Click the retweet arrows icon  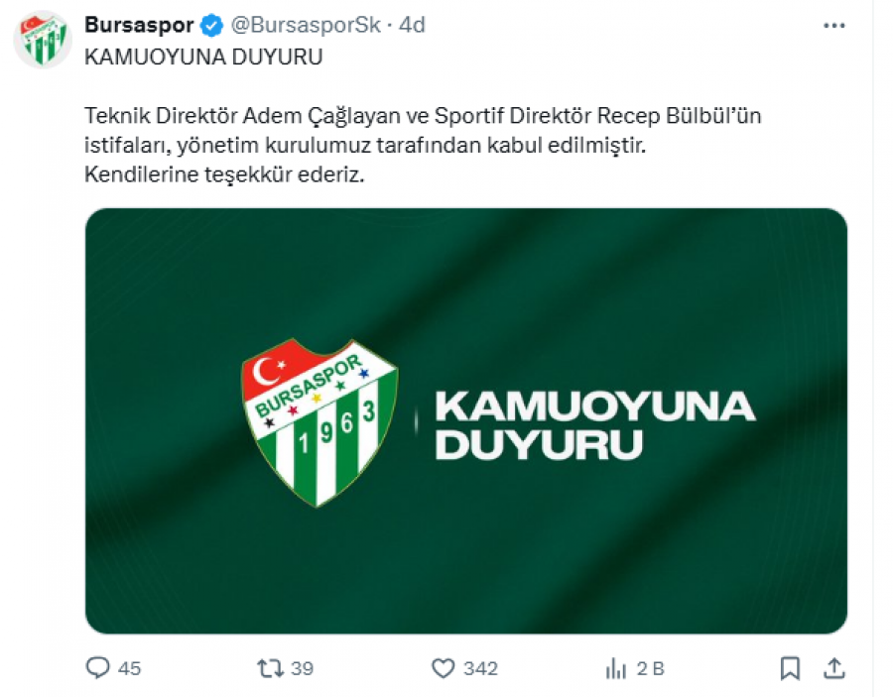270,668
